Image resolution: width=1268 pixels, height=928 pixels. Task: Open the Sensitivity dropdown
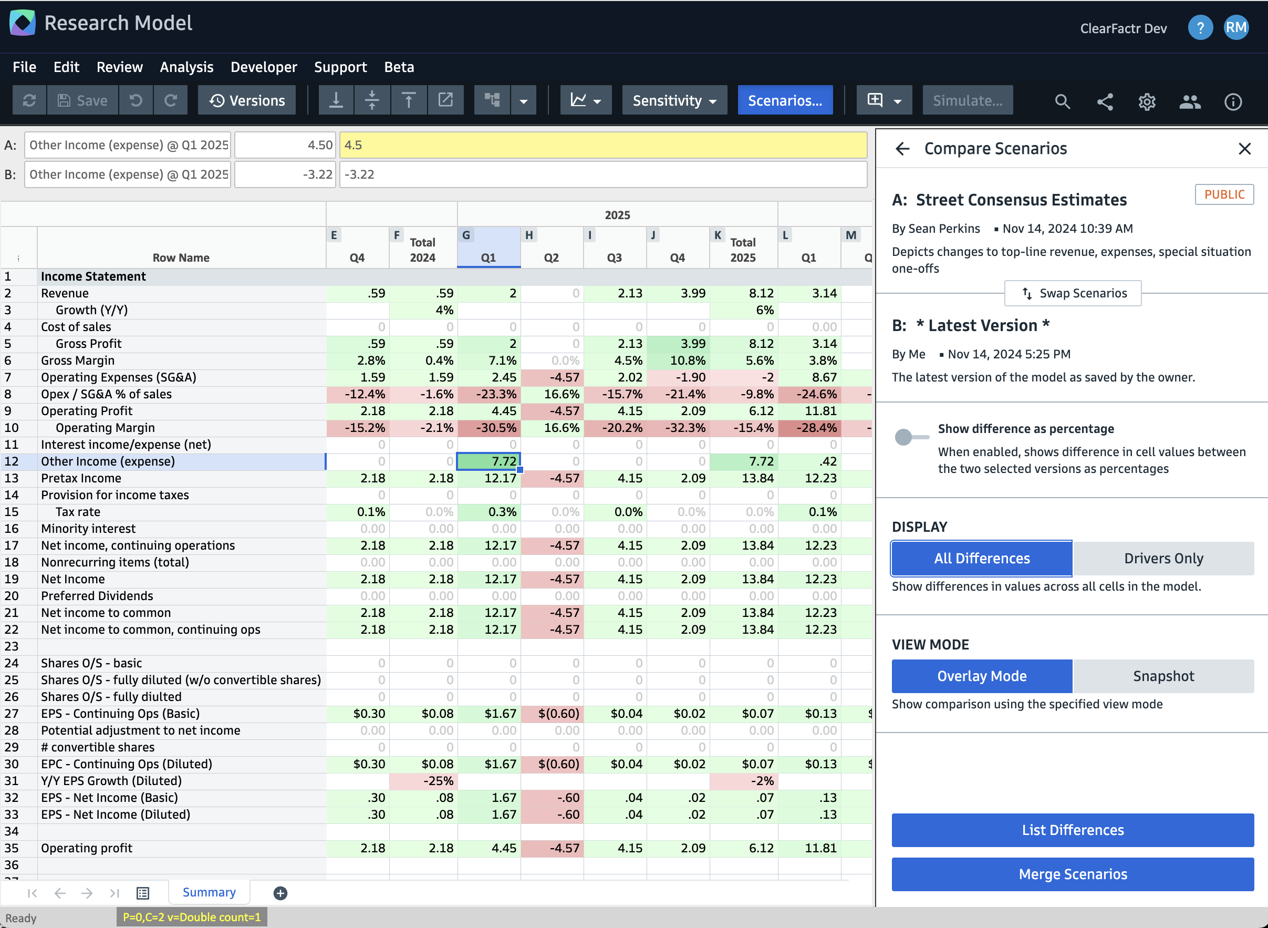point(674,100)
